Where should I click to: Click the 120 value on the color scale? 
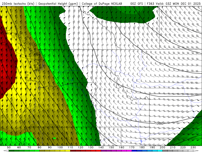click(81, 147)
